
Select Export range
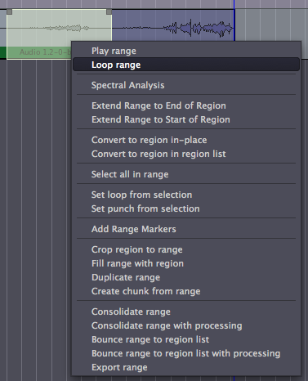click(x=186, y=367)
